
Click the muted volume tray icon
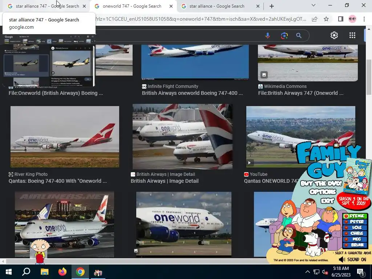click(325, 272)
